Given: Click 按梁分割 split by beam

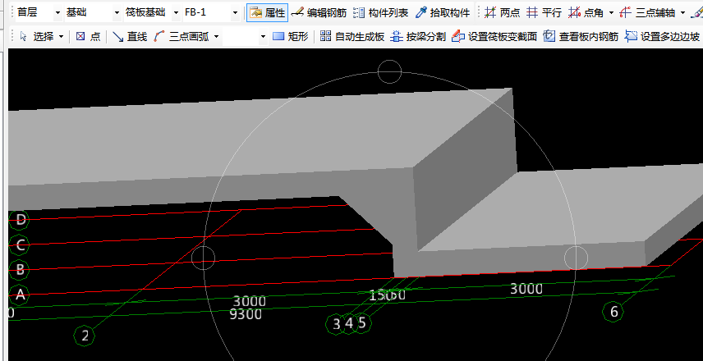Looking at the screenshot, I should point(418,37).
